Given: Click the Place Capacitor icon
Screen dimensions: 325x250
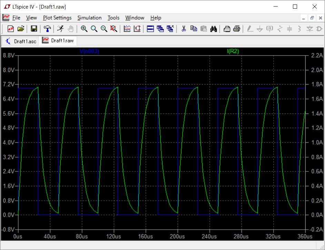Looking at the screenshot, I should 289,29.
